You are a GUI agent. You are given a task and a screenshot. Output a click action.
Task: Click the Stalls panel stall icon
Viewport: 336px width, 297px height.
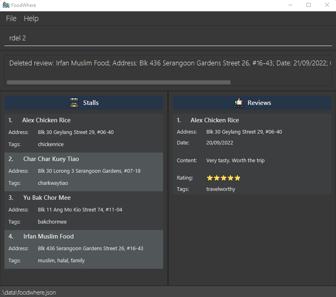click(x=74, y=103)
